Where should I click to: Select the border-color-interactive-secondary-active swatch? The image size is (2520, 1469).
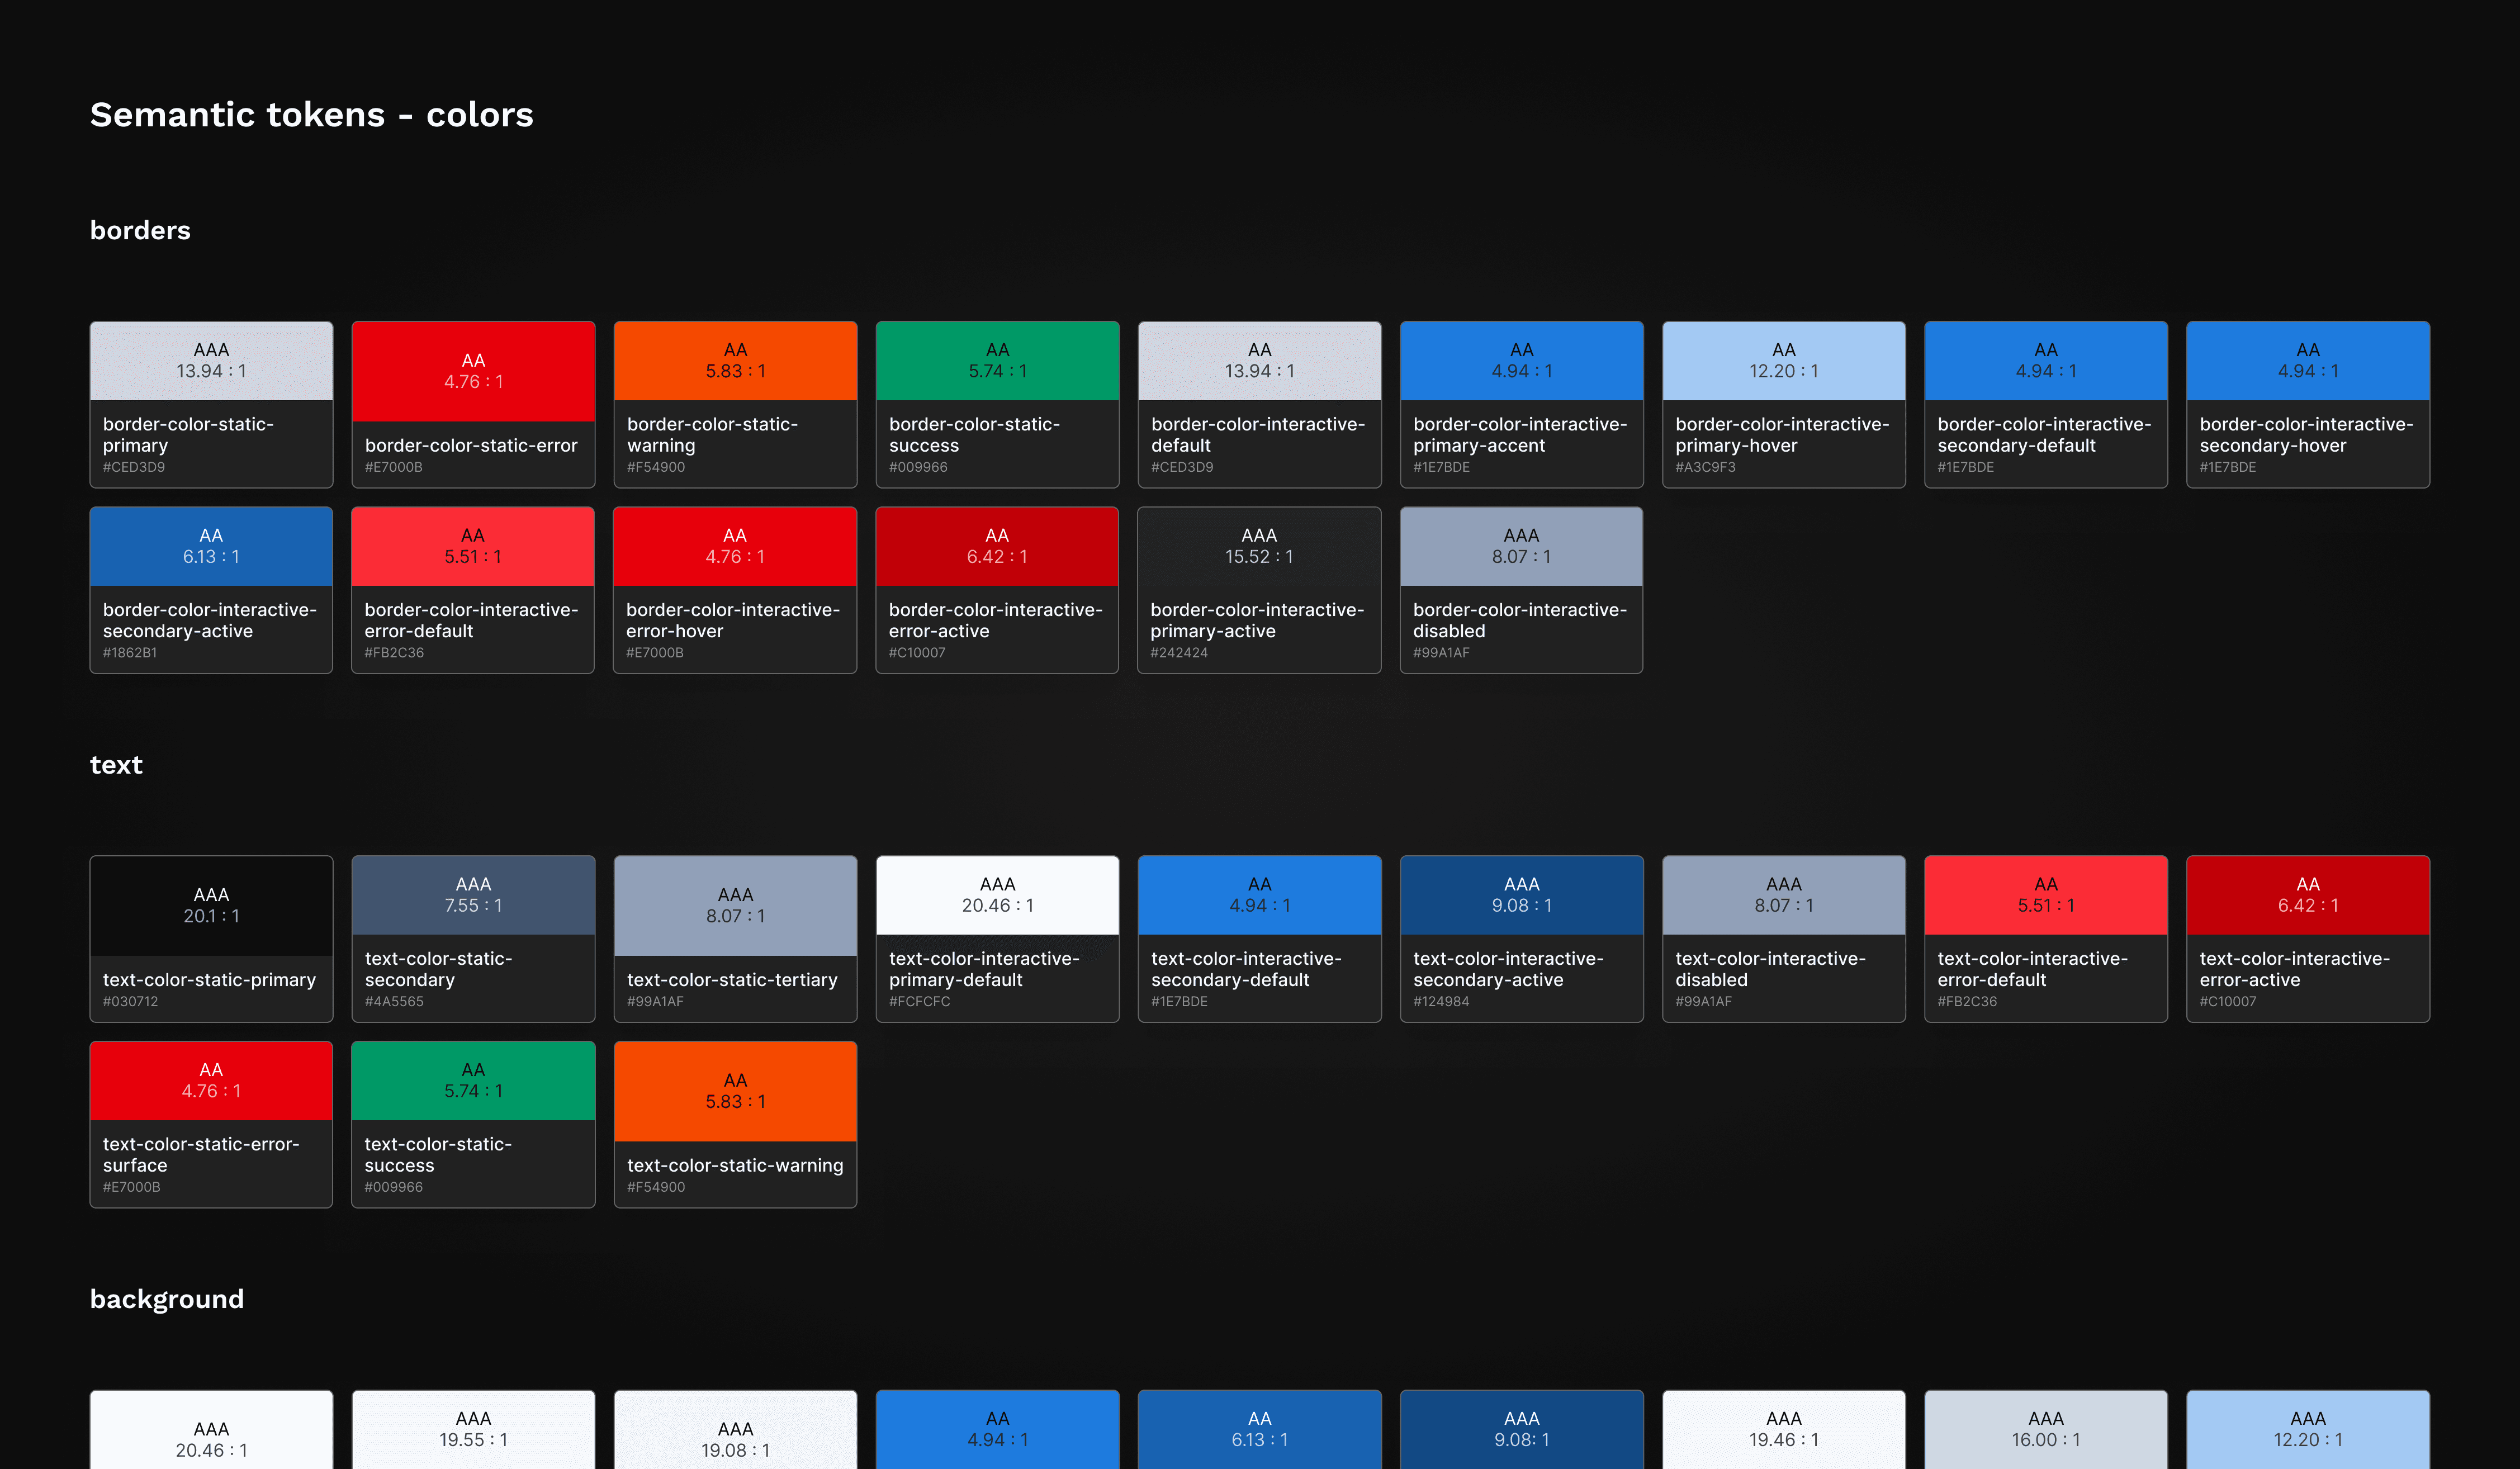tap(211, 546)
